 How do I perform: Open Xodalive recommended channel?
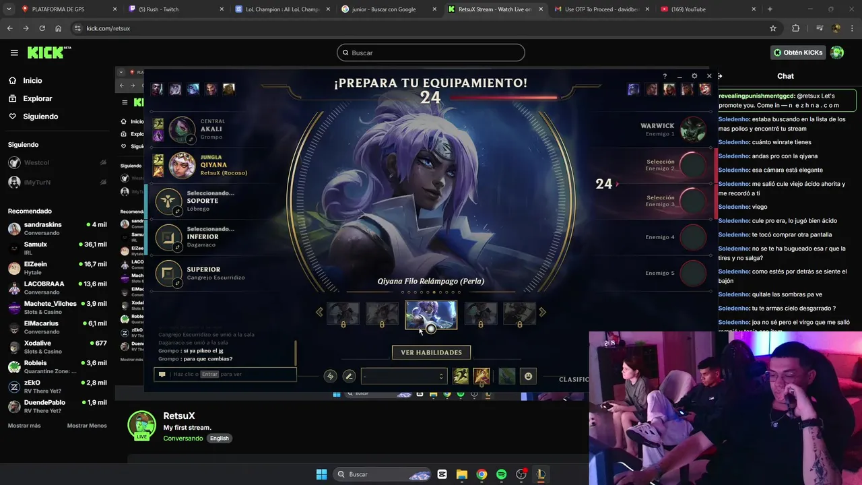click(57, 347)
